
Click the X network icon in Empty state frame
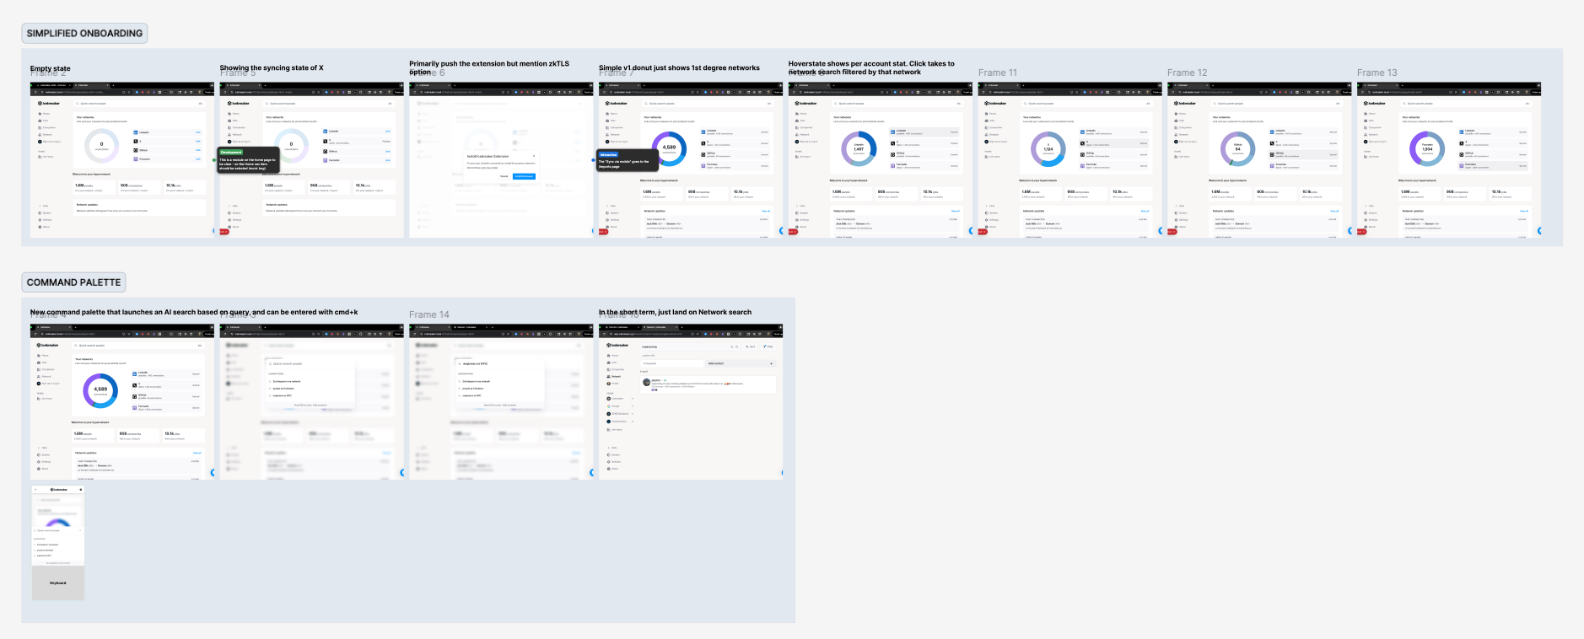135,141
